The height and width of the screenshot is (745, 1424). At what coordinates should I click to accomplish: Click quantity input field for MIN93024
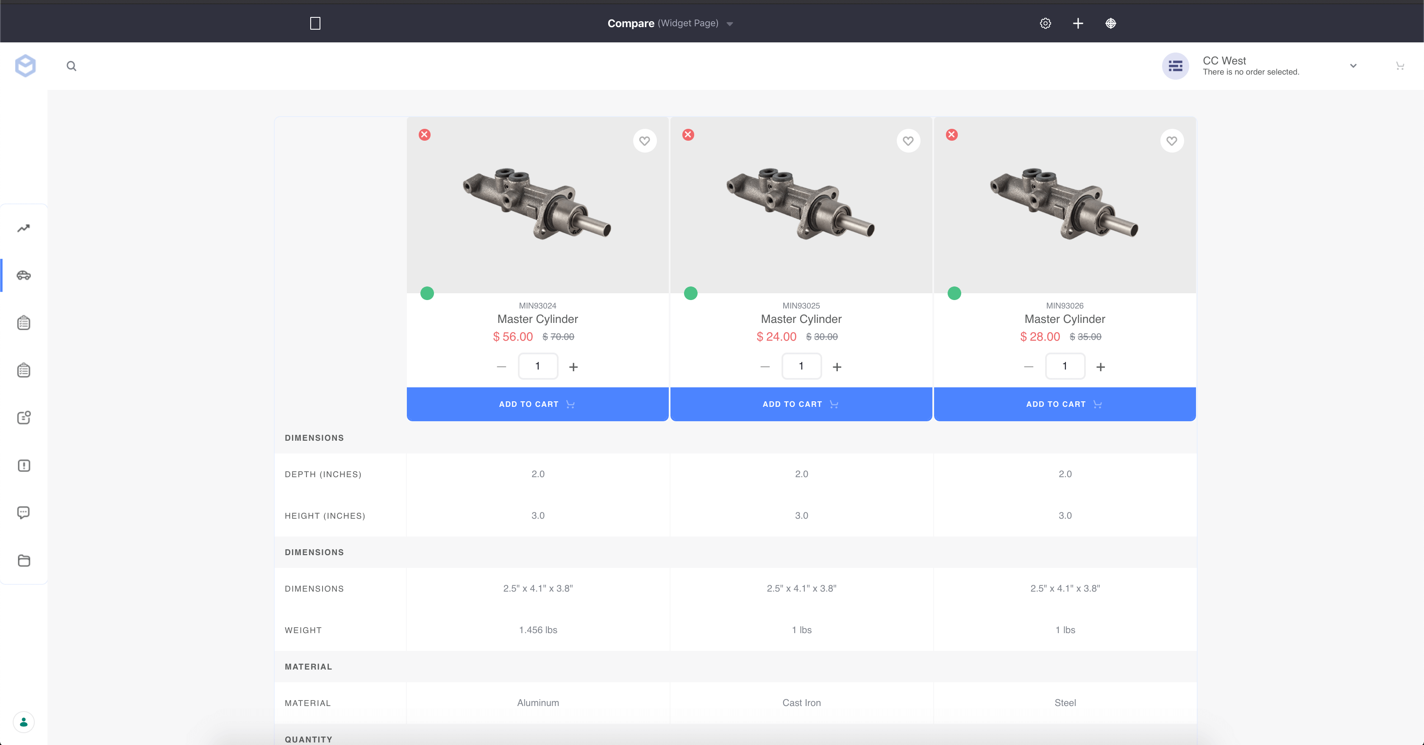tap(537, 367)
